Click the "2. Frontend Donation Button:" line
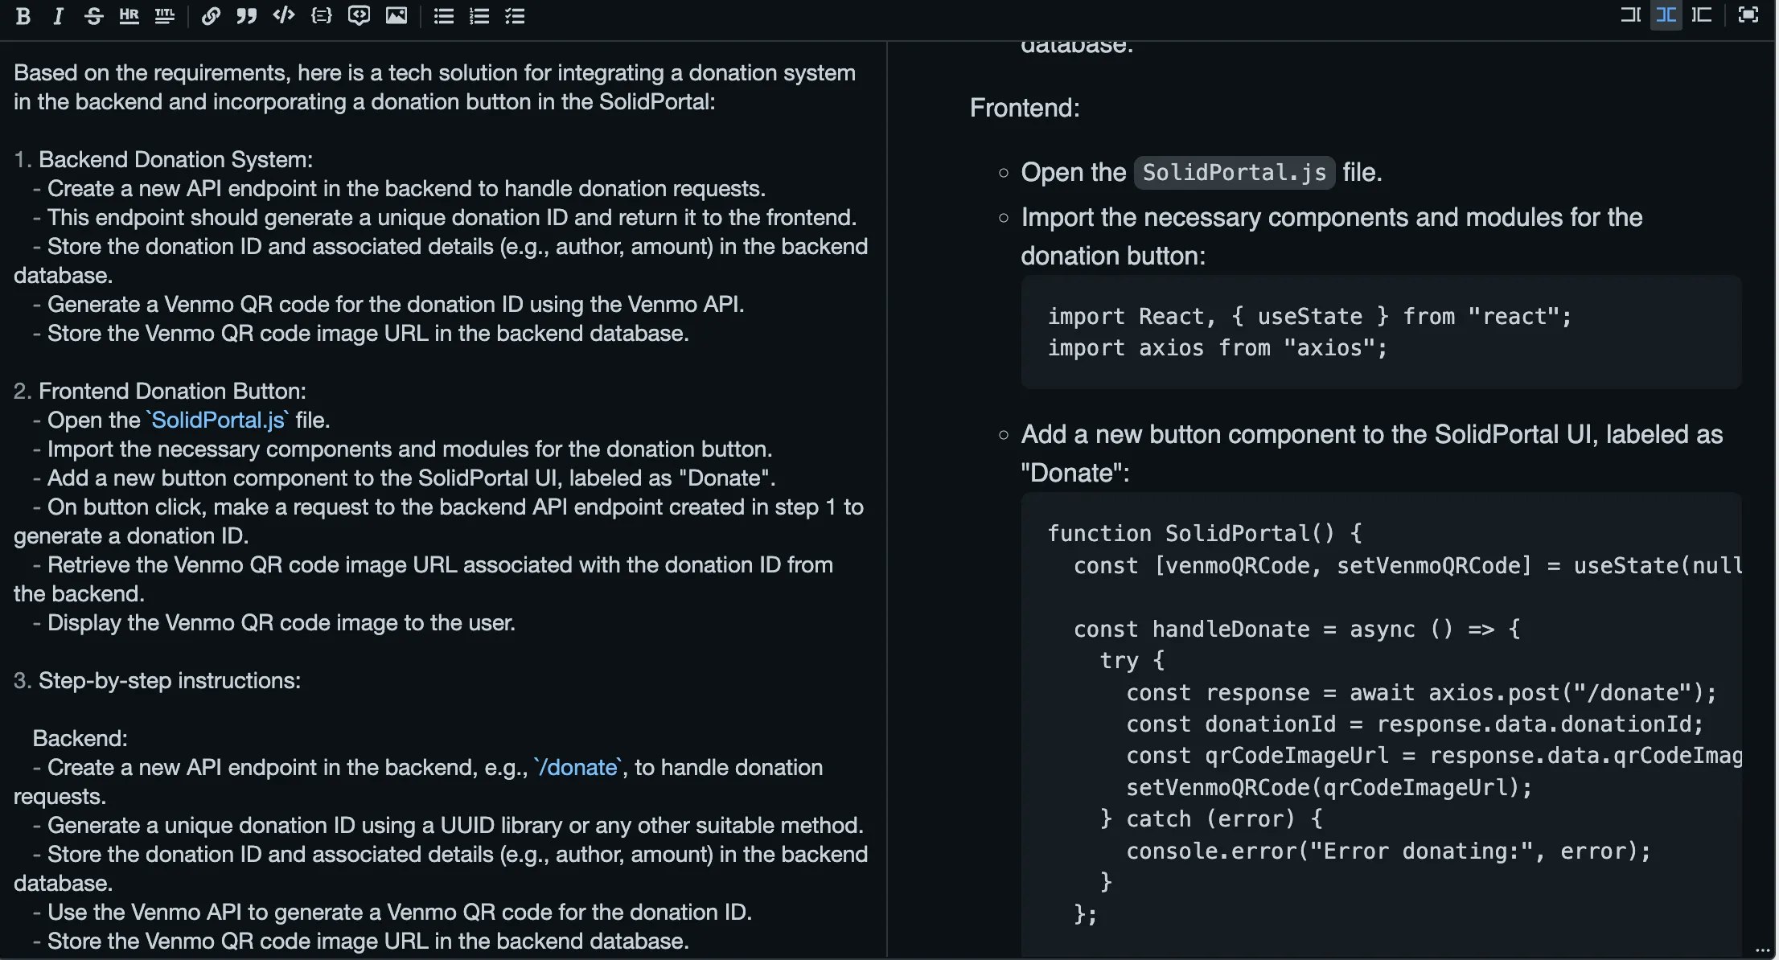 coord(160,391)
